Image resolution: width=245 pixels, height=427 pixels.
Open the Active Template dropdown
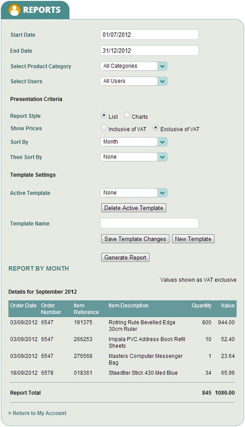(134, 193)
